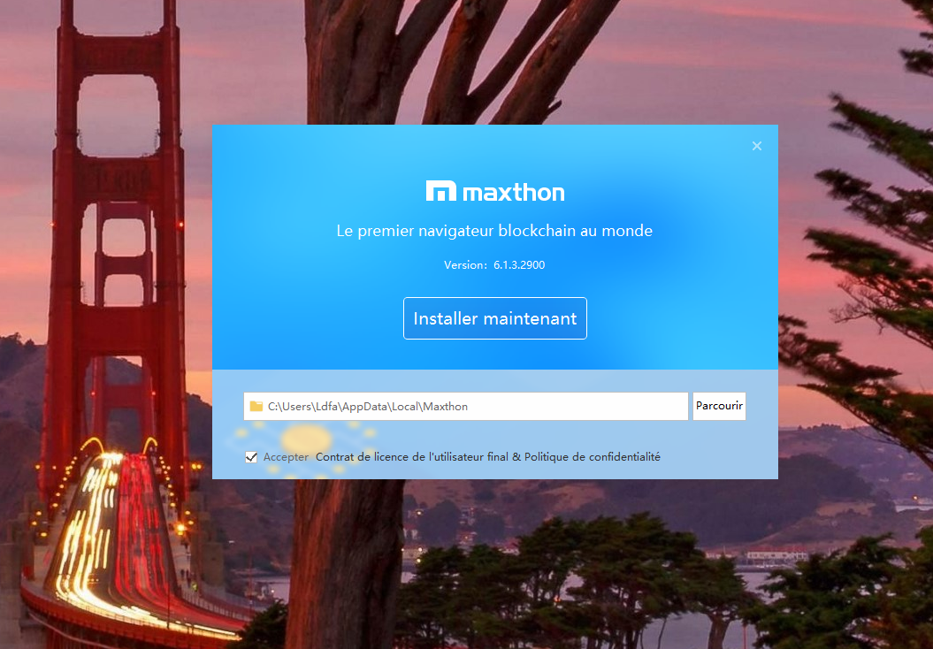933x649 pixels.
Task: Open the Parcourir folder browser
Action: tap(719, 407)
